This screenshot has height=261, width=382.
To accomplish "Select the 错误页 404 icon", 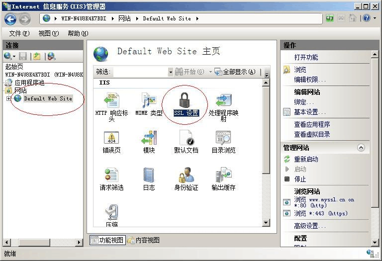I will click(111, 137).
